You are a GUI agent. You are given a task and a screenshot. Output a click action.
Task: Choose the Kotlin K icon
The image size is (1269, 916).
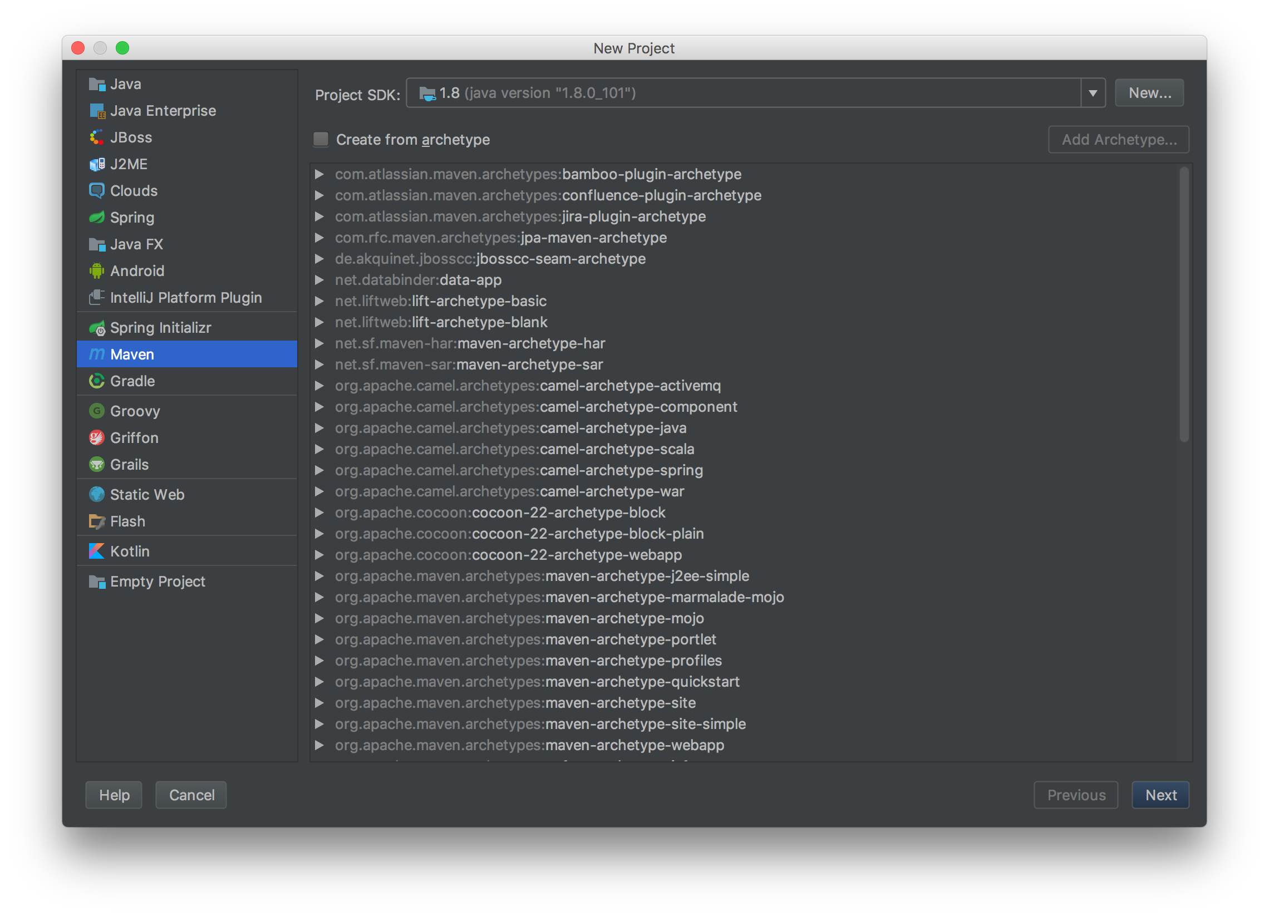click(97, 551)
